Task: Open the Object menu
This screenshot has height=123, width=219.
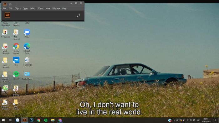Action: coord(18,8)
